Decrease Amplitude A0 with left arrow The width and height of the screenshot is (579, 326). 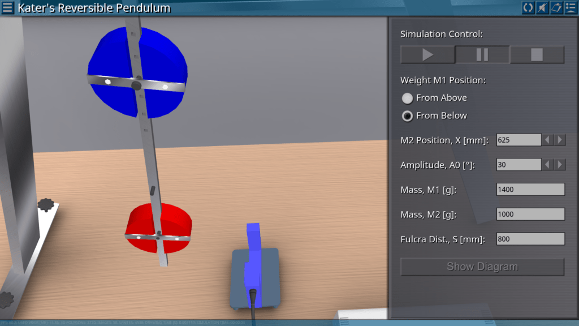coord(548,165)
